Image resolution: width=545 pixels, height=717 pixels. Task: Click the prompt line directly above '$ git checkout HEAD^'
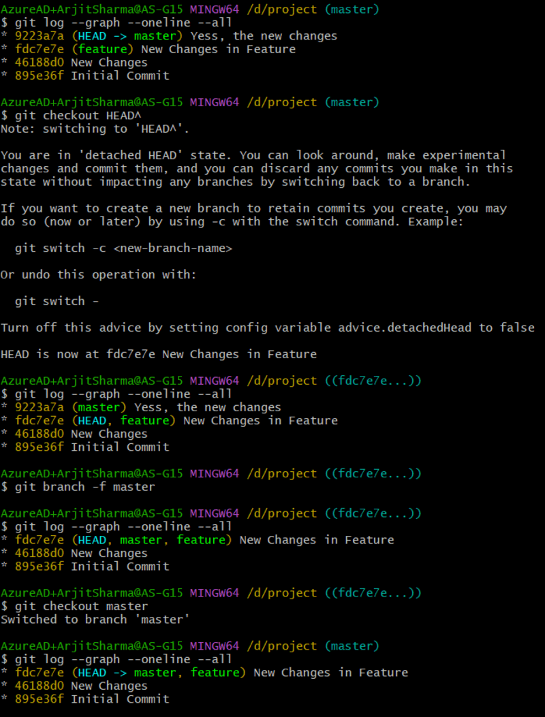190,102
